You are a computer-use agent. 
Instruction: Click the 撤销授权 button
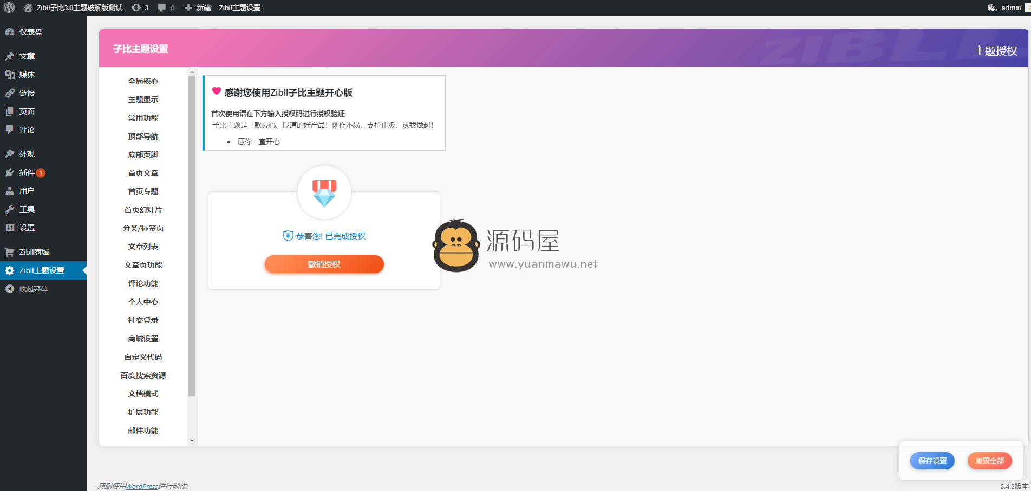[x=324, y=264]
